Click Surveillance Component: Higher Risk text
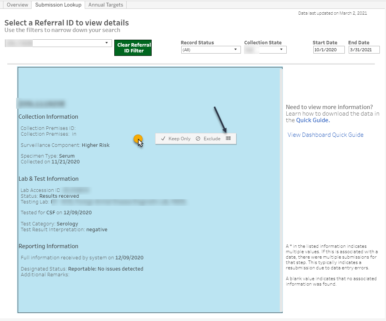Screen dimensions: 386x321 click(65, 145)
